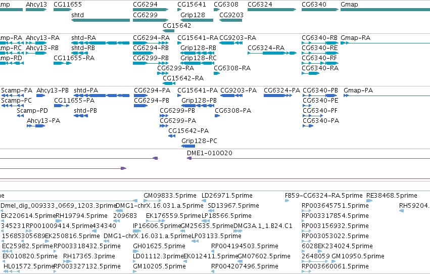Select the RH17365.3prime EST label

[x=89, y=256]
